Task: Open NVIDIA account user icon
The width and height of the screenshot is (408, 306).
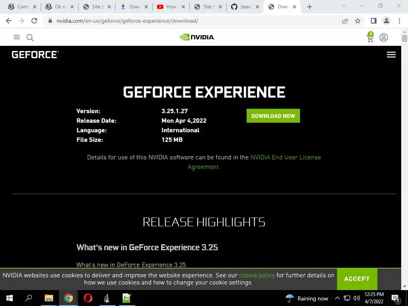Action: (x=384, y=37)
